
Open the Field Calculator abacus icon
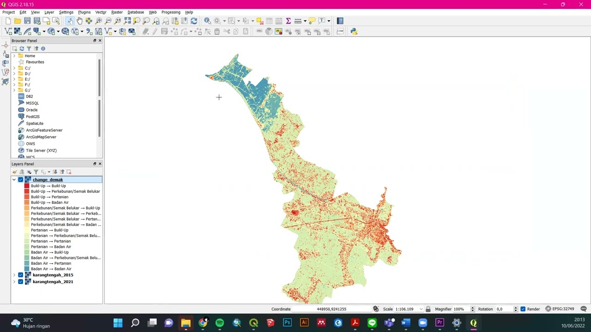point(279,21)
